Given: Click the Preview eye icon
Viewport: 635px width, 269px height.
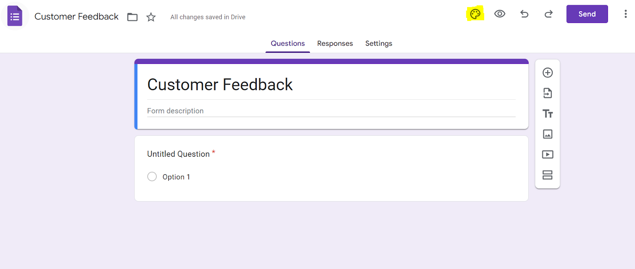Looking at the screenshot, I should (500, 14).
